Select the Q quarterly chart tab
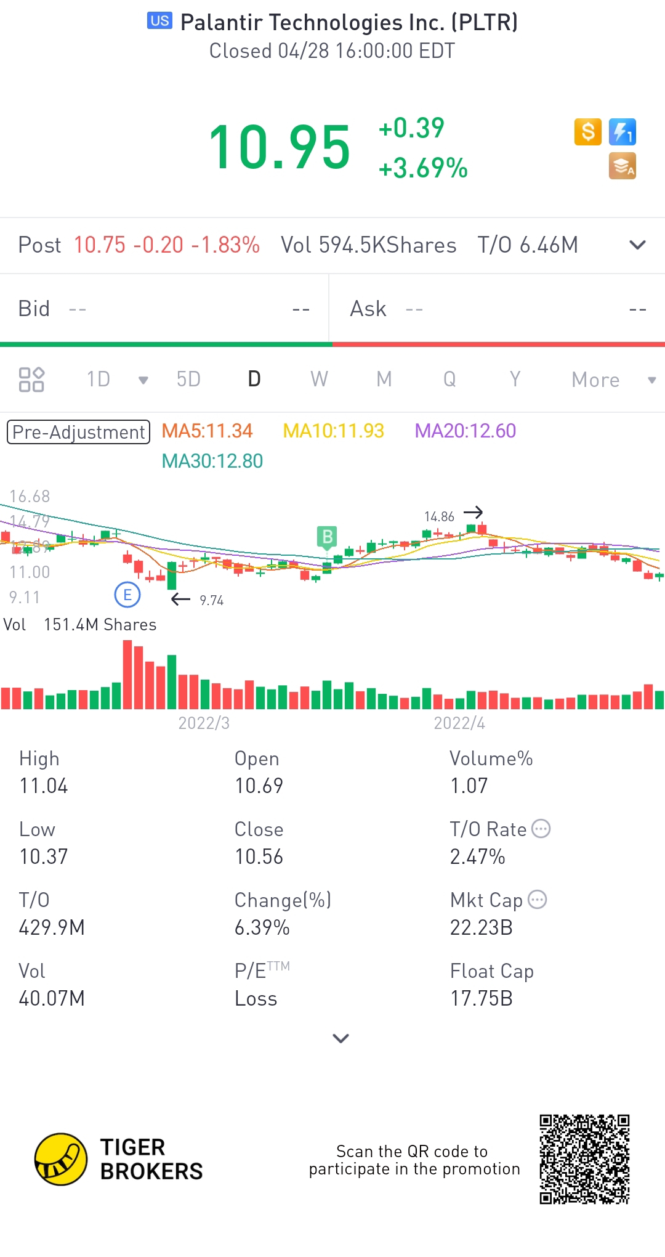This screenshot has width=665, height=1257. (449, 380)
